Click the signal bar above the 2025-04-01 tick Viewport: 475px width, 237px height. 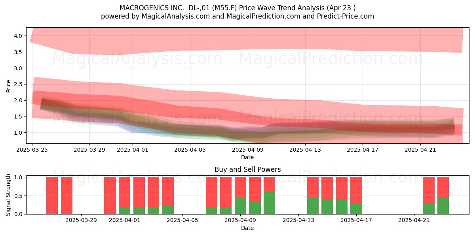click(x=124, y=196)
